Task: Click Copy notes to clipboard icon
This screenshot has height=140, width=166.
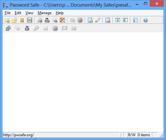Action: pyautogui.click(x=55, y=20)
